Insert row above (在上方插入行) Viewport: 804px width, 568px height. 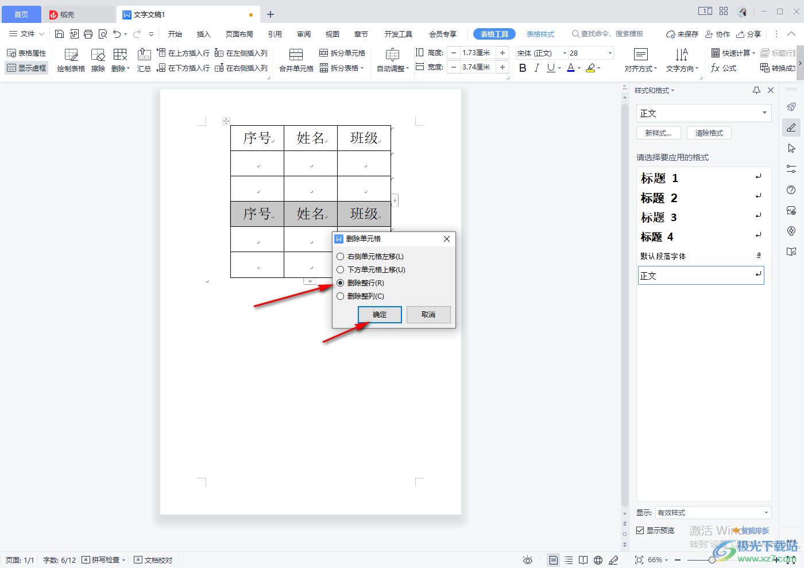tap(183, 53)
